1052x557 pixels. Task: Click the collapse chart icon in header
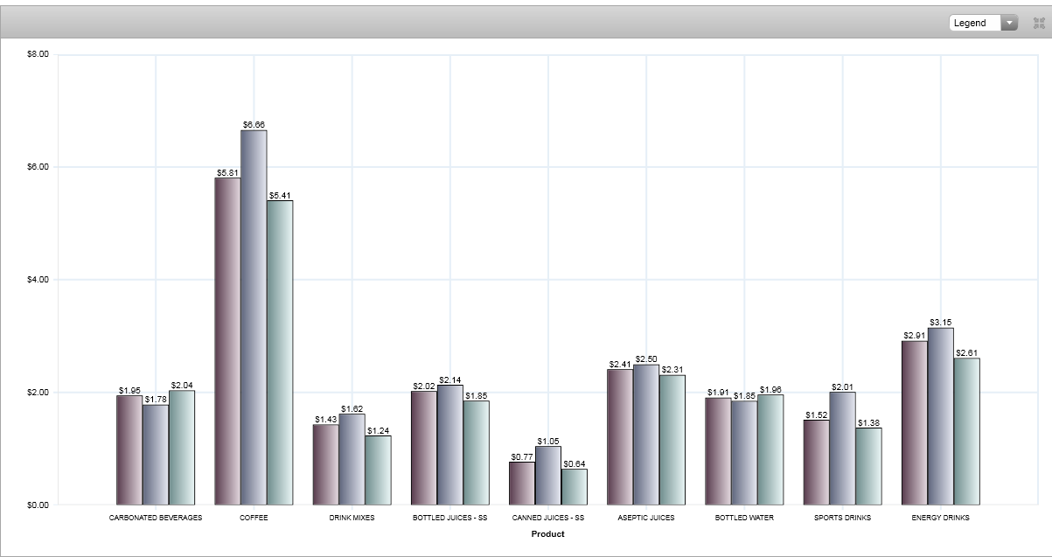(1039, 23)
